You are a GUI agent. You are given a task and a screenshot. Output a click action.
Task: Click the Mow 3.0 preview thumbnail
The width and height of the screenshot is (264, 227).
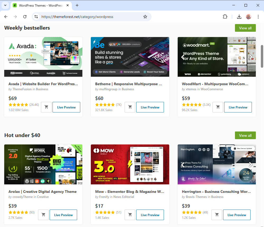coord(130,164)
